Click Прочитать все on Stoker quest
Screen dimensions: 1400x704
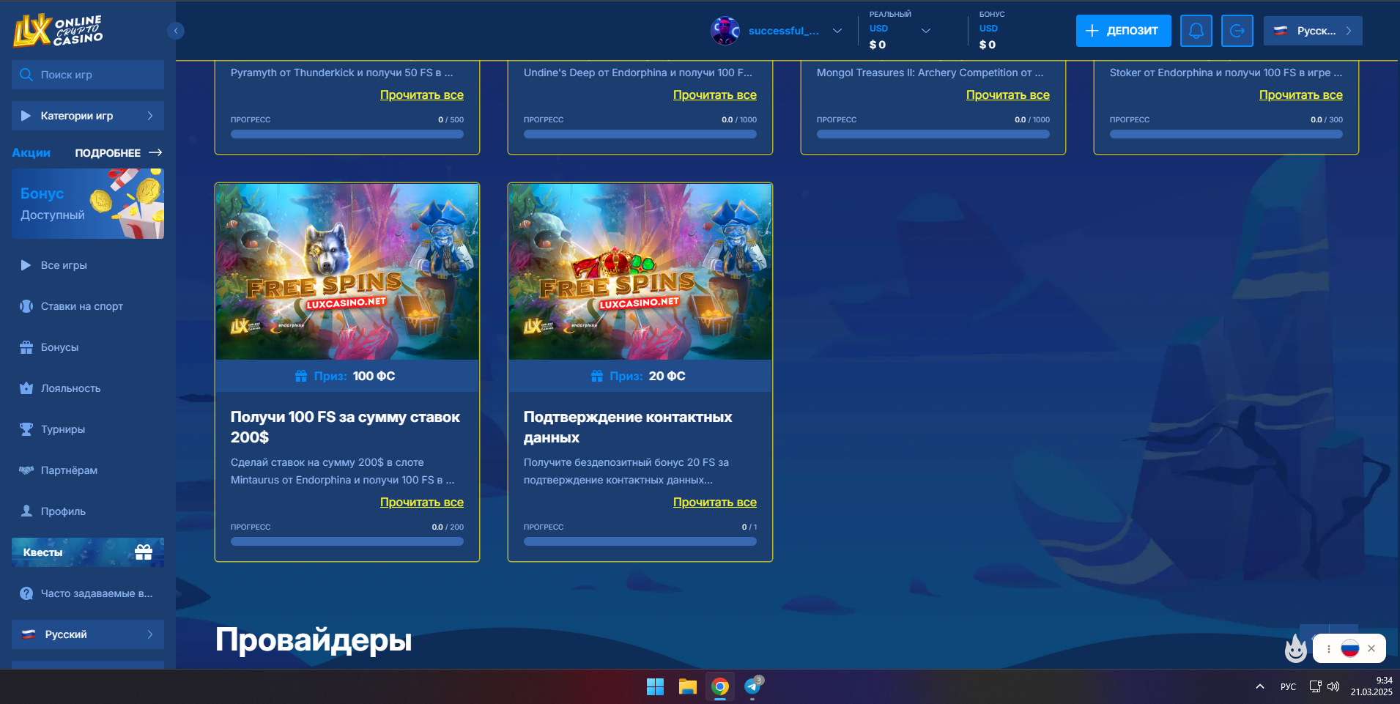[1301, 95]
